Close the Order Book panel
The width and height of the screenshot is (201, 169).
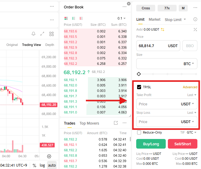(129, 4)
